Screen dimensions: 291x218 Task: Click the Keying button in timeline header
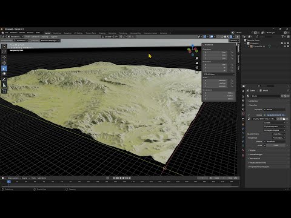tap(25, 178)
